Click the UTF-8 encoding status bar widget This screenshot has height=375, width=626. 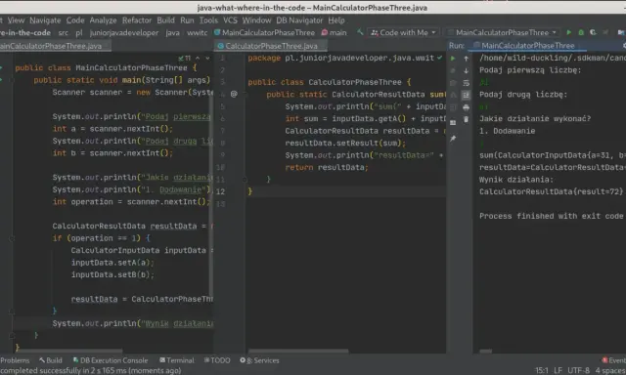pyautogui.click(x=578, y=371)
